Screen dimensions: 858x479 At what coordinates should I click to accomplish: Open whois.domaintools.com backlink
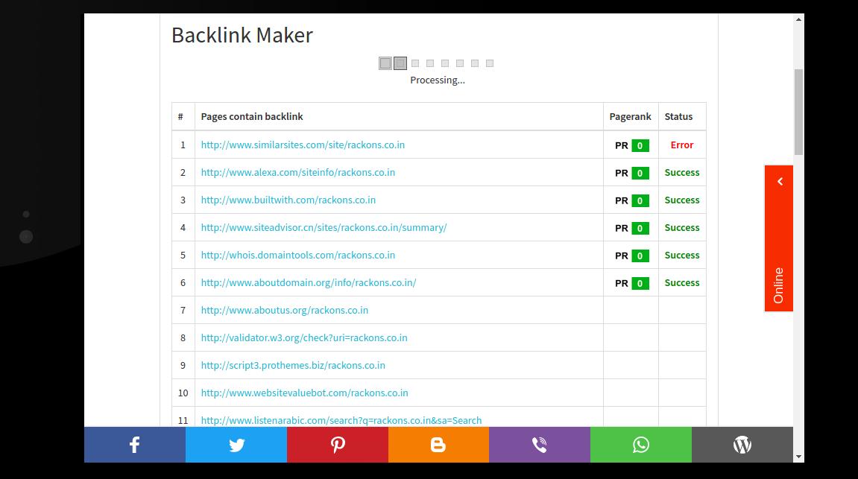point(297,255)
